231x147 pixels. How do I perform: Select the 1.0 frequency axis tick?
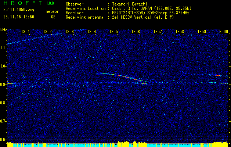point(3,66)
